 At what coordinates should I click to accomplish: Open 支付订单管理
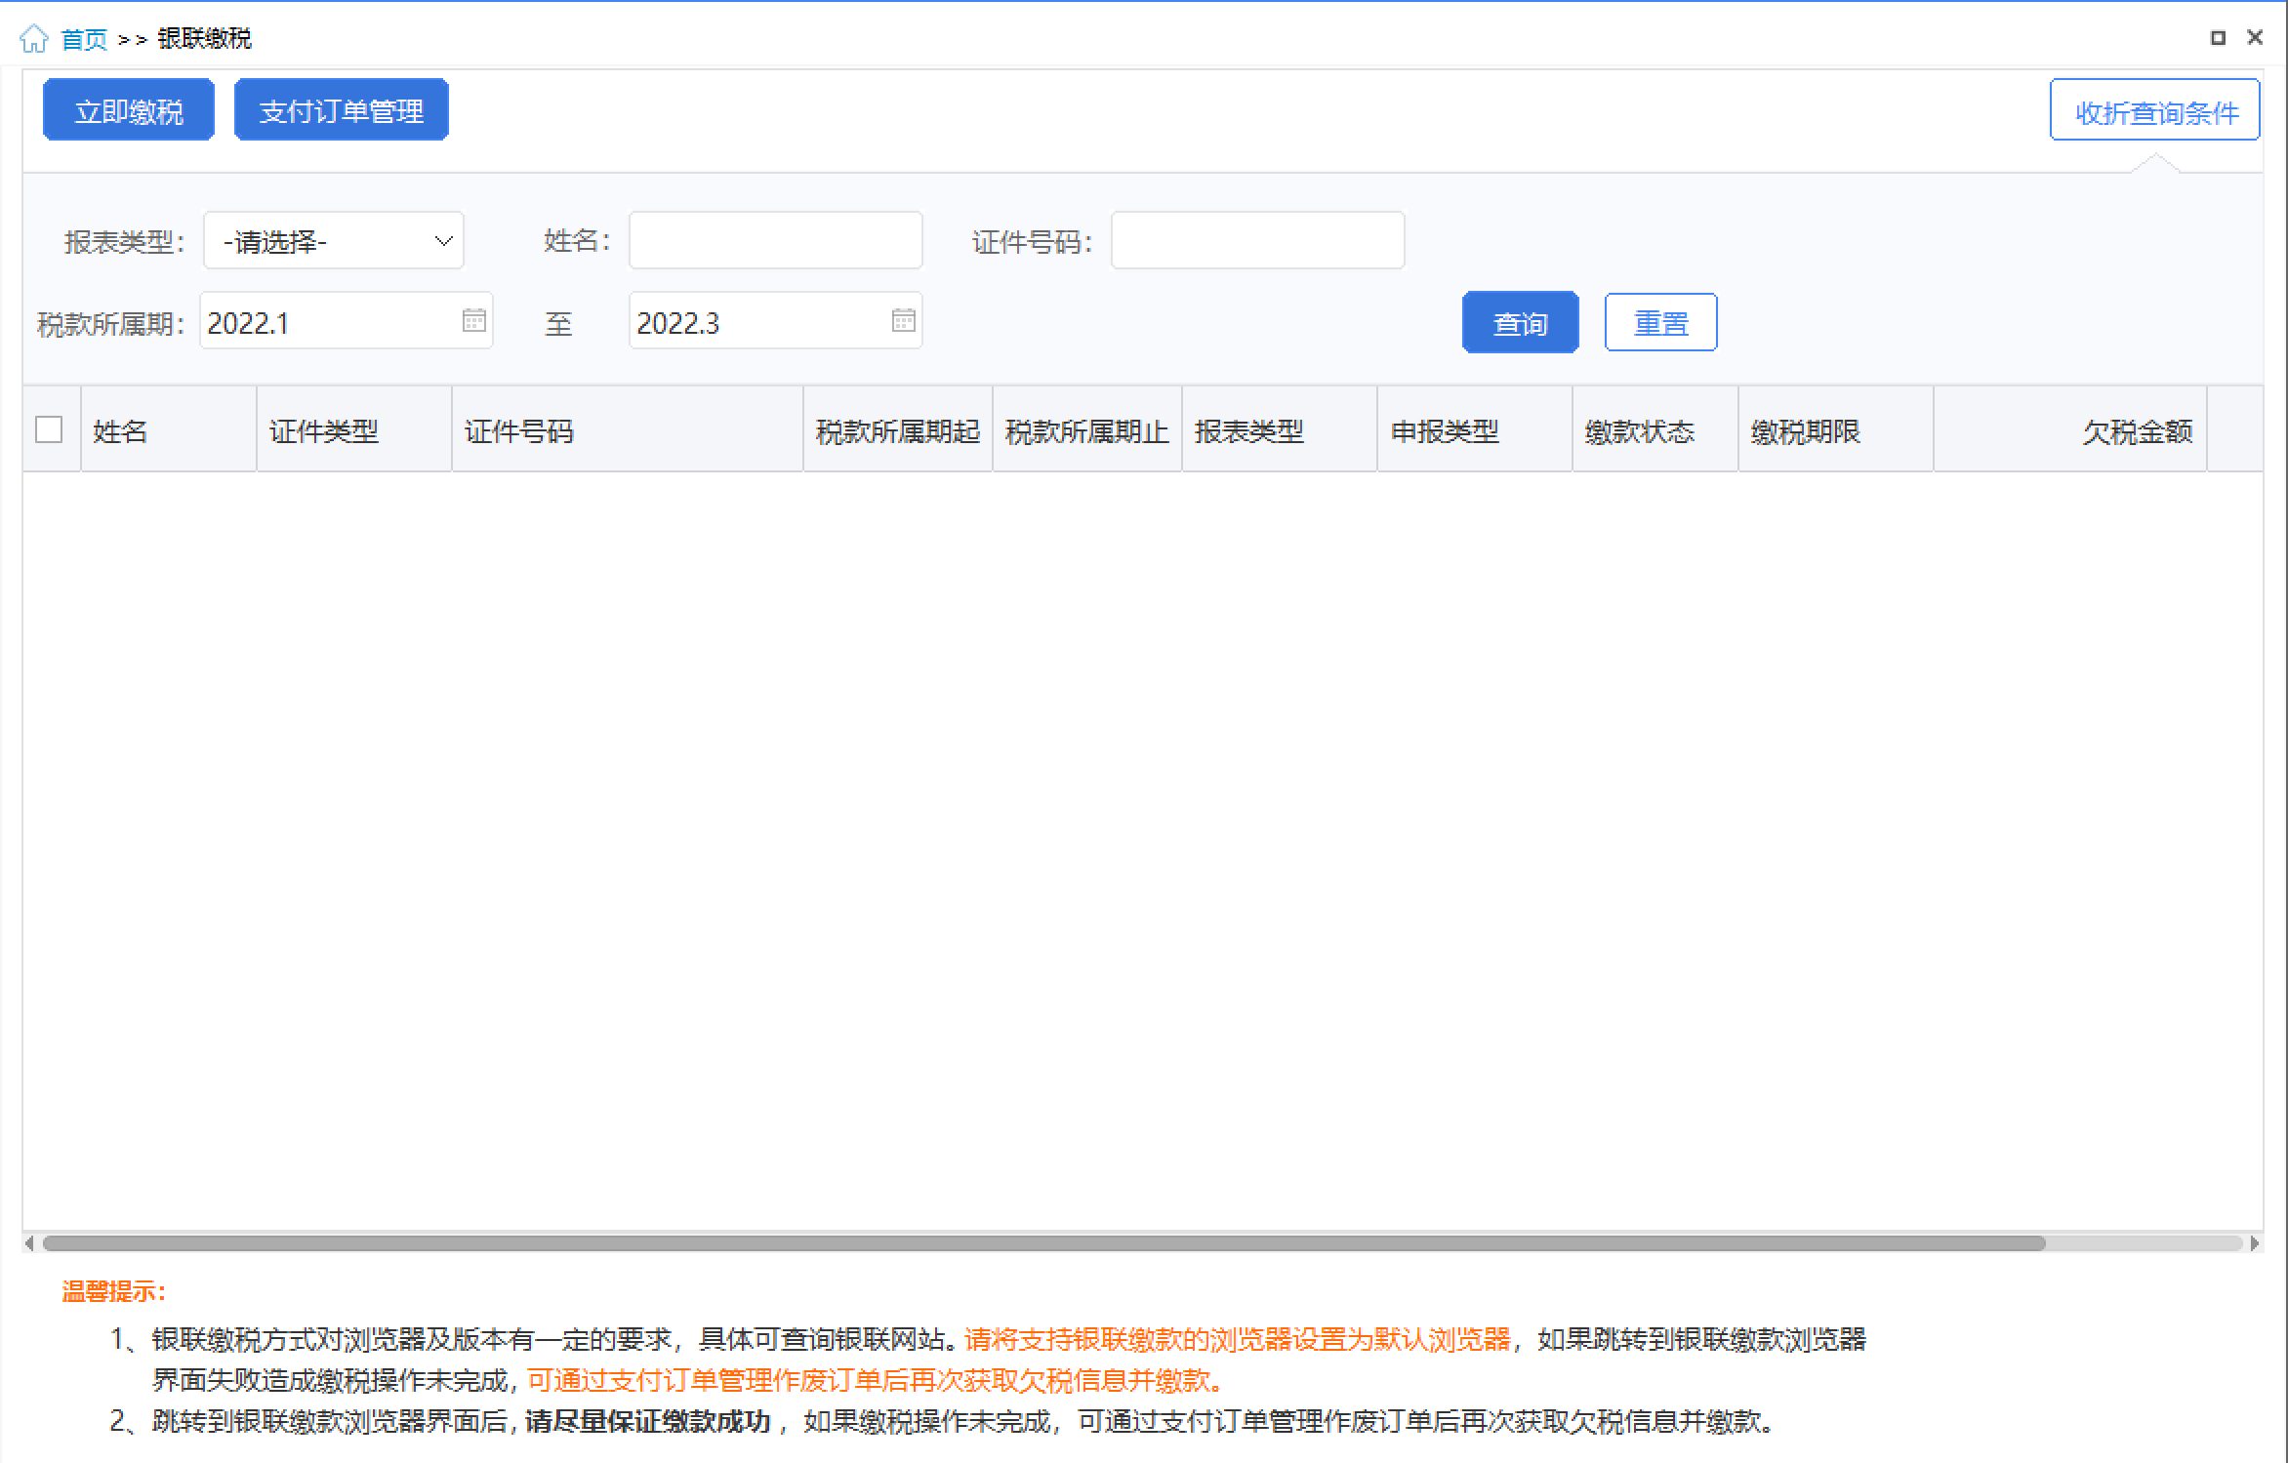tap(342, 110)
